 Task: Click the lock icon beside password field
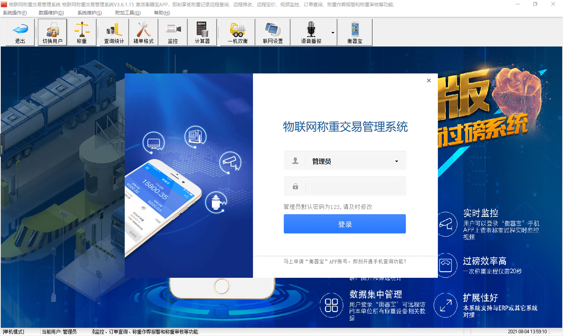tap(296, 186)
